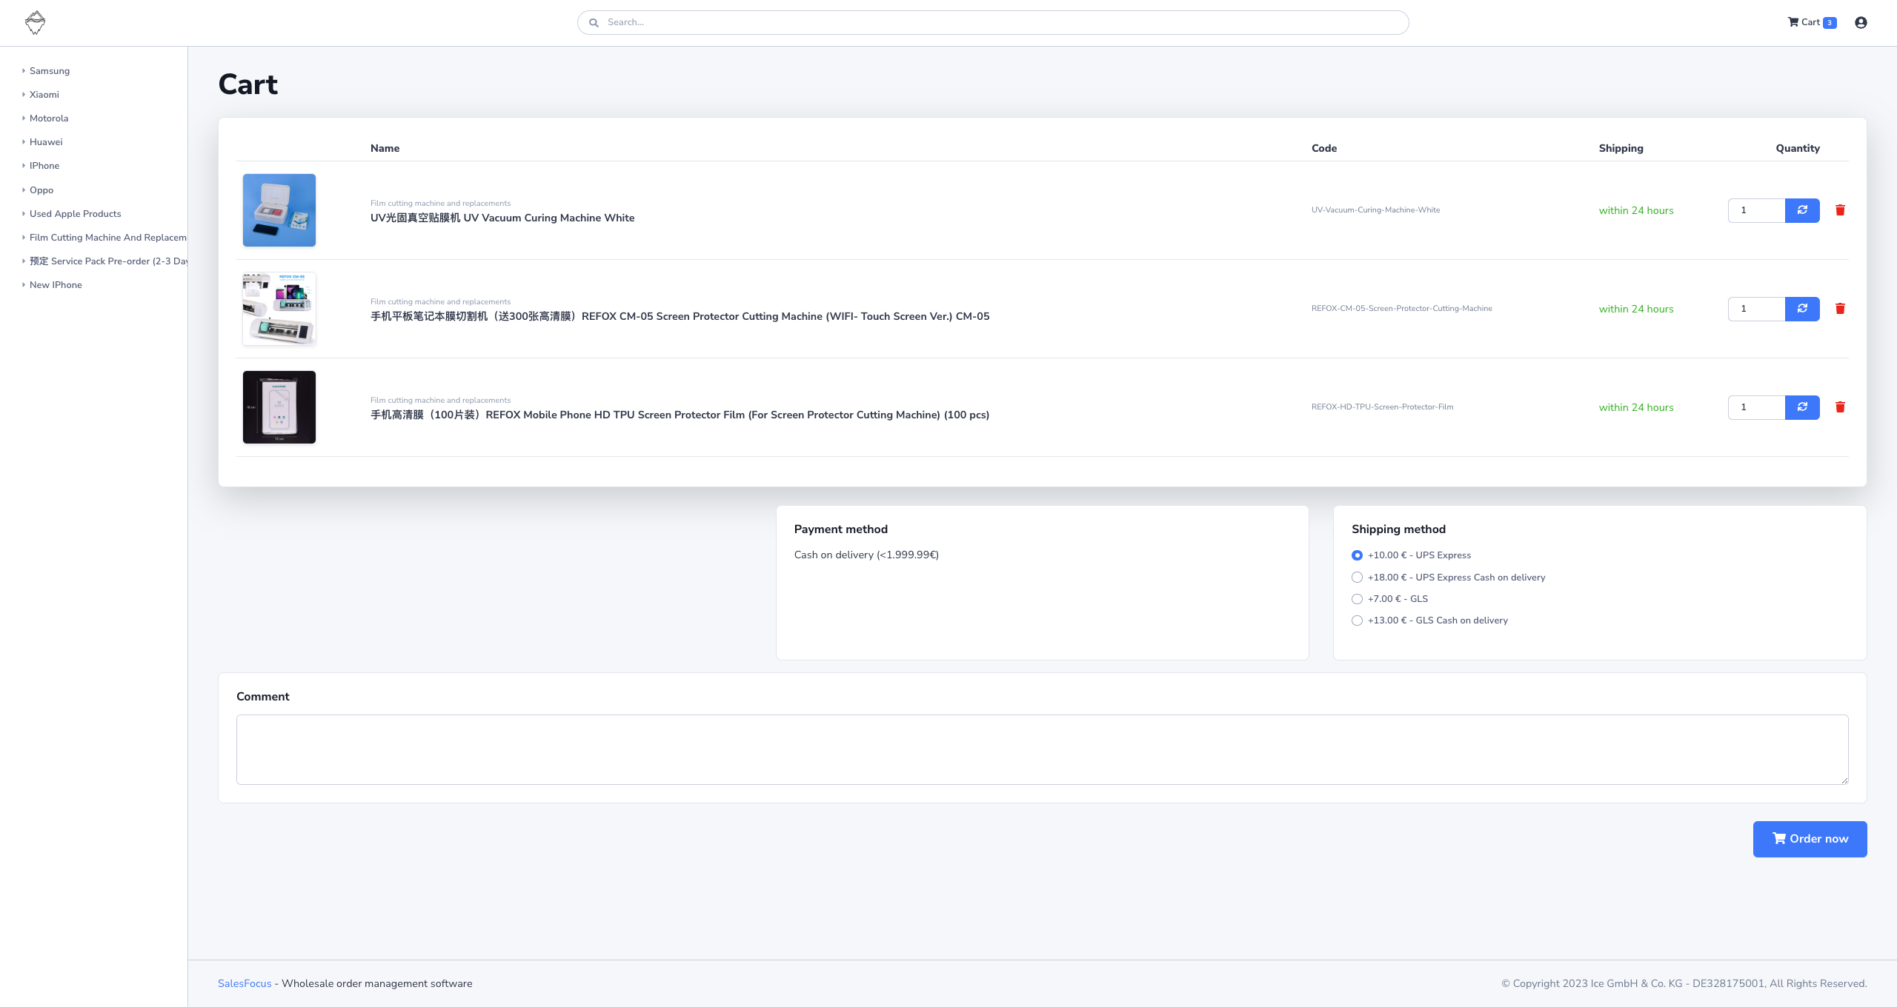
Task: Click code REFOX-CM-05-Screen-Protector-Cutting-Machine
Action: pos(1401,309)
